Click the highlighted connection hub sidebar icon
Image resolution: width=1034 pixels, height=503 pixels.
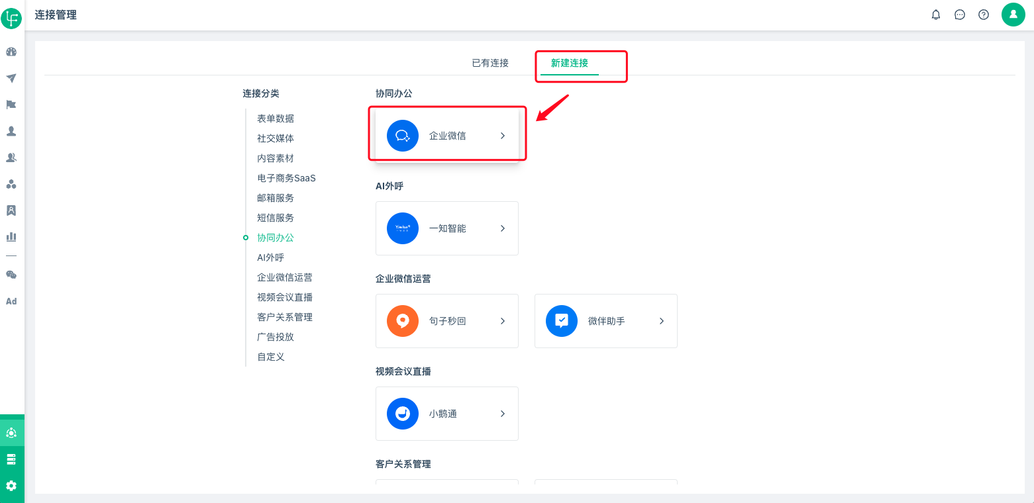coord(11,433)
